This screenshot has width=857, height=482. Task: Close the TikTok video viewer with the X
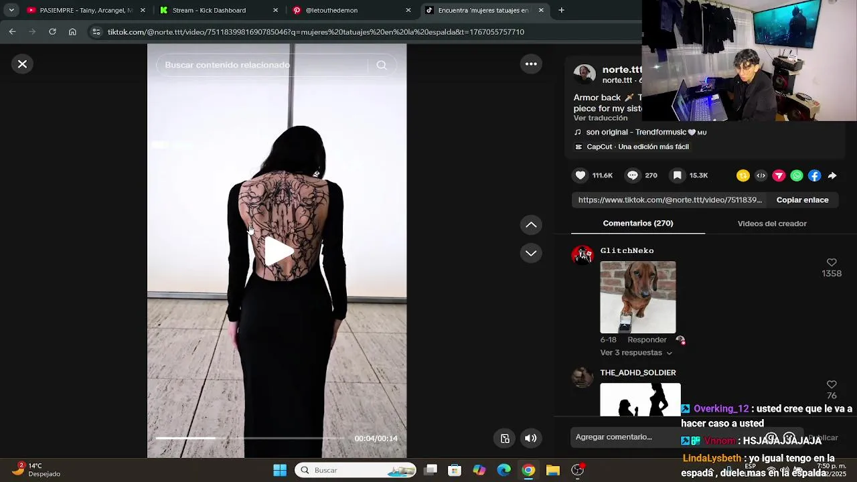click(22, 64)
